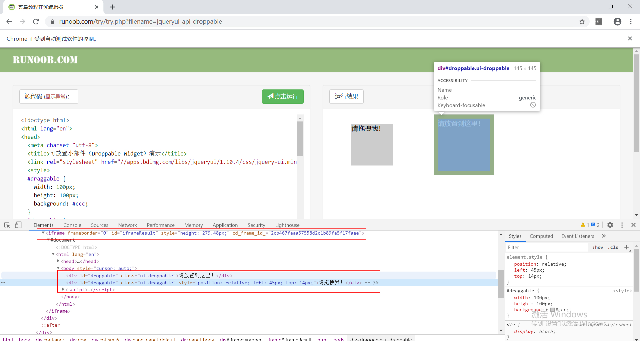Open DevTools settings gear
The height and width of the screenshot is (341, 640).
610,225
